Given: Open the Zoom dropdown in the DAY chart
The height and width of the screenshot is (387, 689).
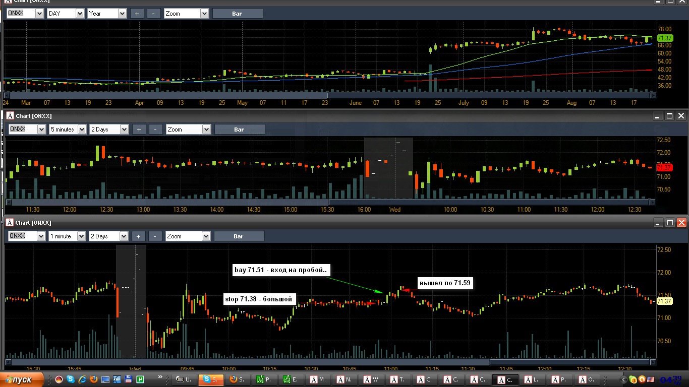Looking at the screenshot, I should pos(204,14).
